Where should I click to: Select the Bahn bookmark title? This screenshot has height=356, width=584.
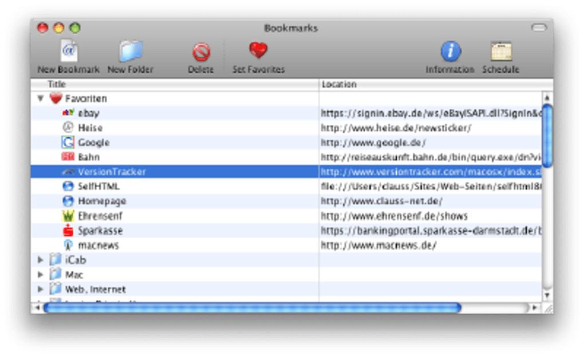89,157
